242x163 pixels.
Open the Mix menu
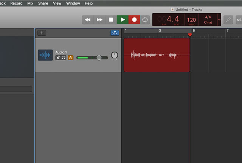(x=30, y=3)
